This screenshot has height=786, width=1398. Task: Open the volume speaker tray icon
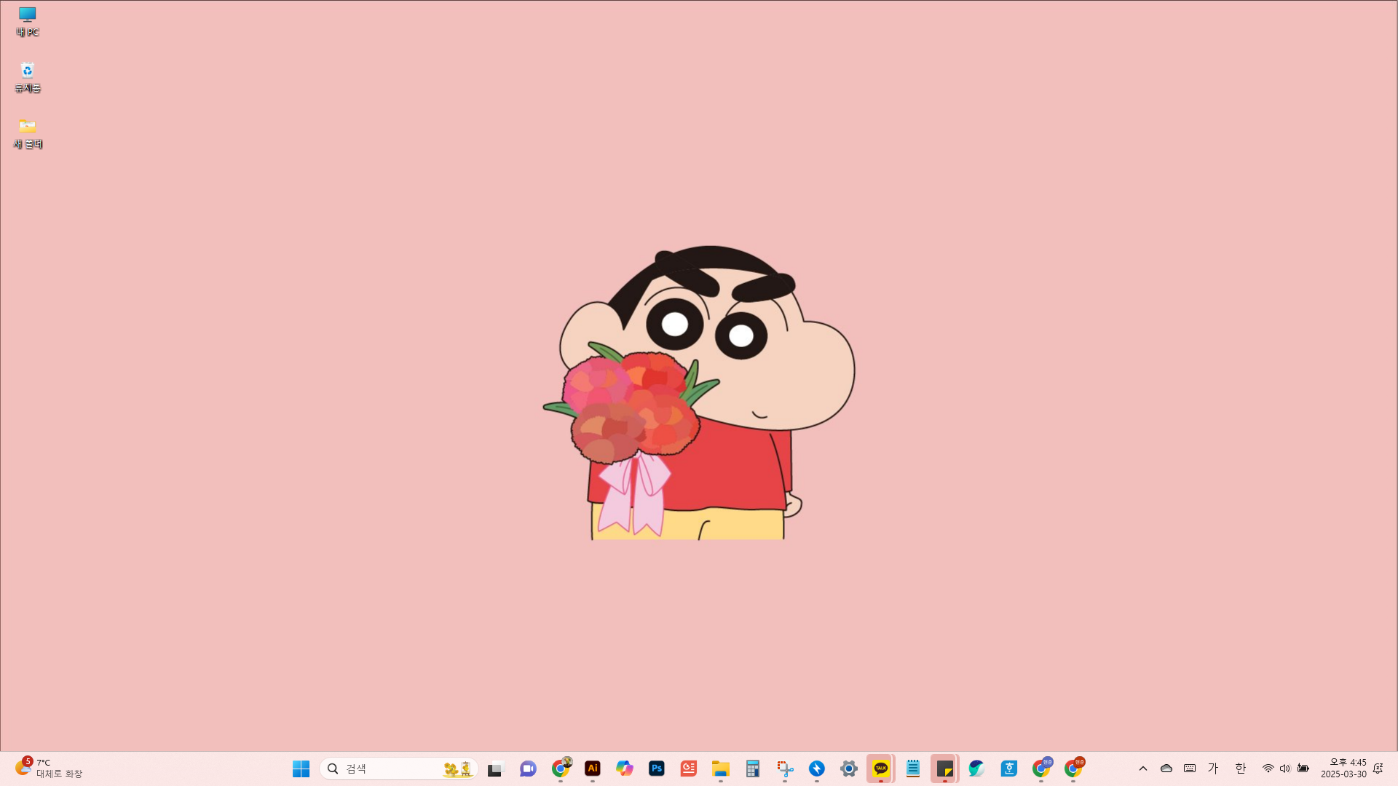1285,769
